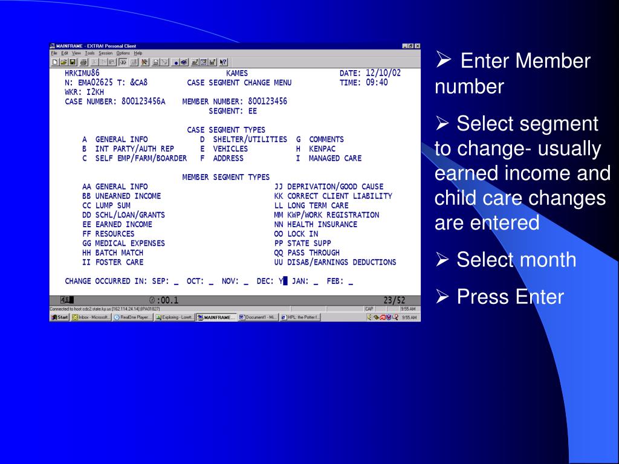The image size is (619, 464).
Task: Click the H KENPAC line
Action: click(x=316, y=149)
